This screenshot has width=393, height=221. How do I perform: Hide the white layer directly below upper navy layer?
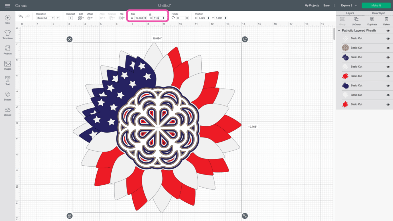click(388, 67)
